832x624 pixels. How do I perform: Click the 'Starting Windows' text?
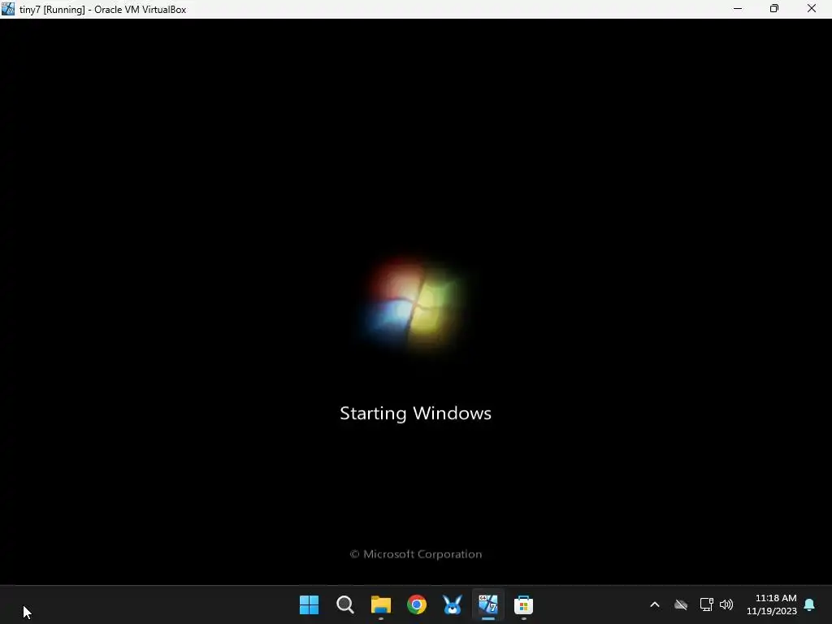(x=415, y=414)
